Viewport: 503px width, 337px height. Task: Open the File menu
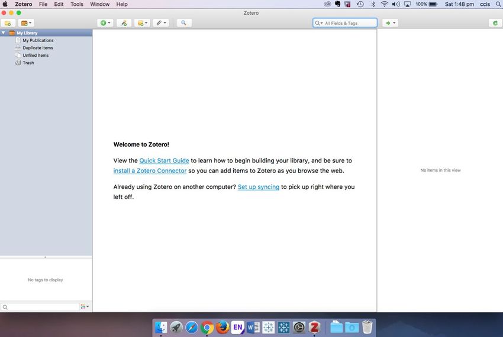pos(43,4)
